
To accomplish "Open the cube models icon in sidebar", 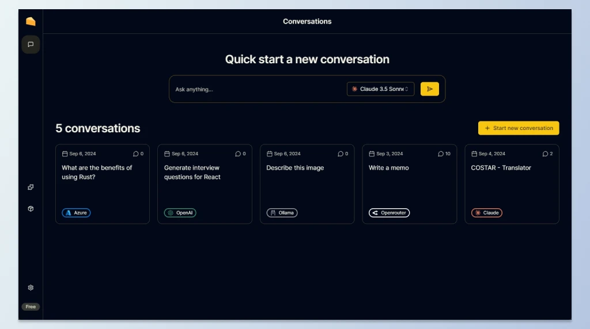I will coord(31,208).
